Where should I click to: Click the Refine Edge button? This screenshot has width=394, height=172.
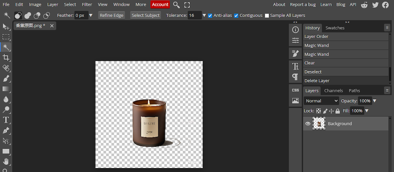pyautogui.click(x=112, y=15)
